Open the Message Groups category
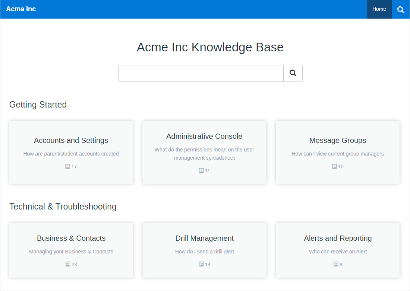 [338, 140]
